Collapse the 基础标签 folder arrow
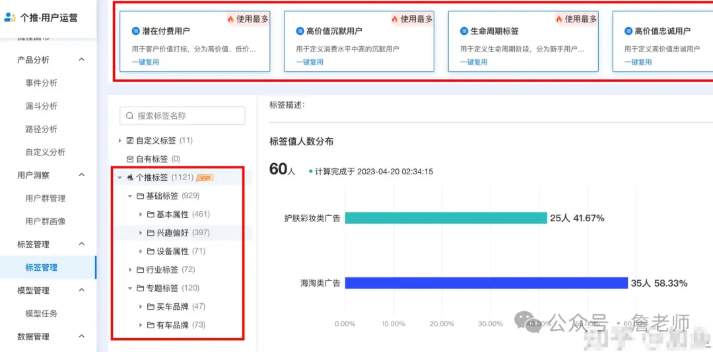Screen dimensions: 713x352 tap(130, 196)
